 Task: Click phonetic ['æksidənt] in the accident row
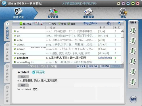pos(105,58)
